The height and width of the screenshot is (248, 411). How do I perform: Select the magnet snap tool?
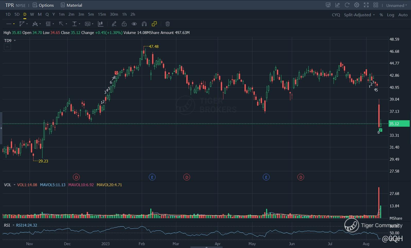pos(144,24)
